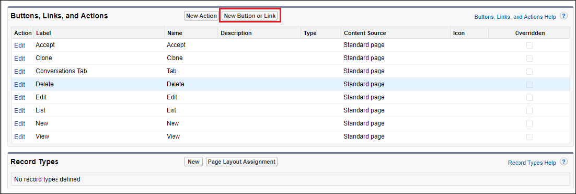
Task: Open Page Layout Assignment
Action: tap(241, 162)
